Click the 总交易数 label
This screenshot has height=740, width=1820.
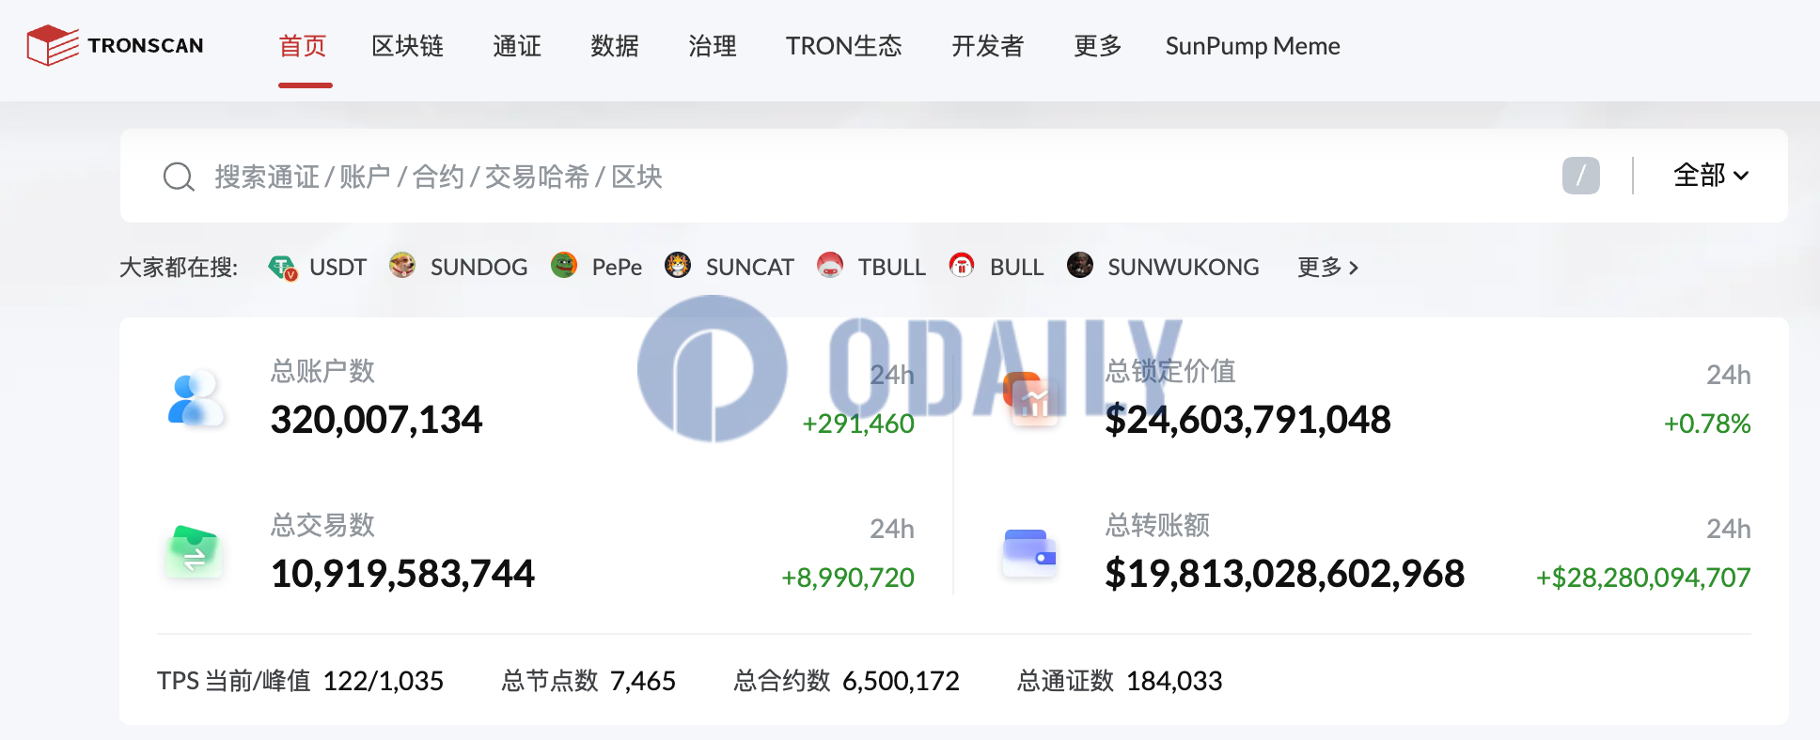coord(322,525)
